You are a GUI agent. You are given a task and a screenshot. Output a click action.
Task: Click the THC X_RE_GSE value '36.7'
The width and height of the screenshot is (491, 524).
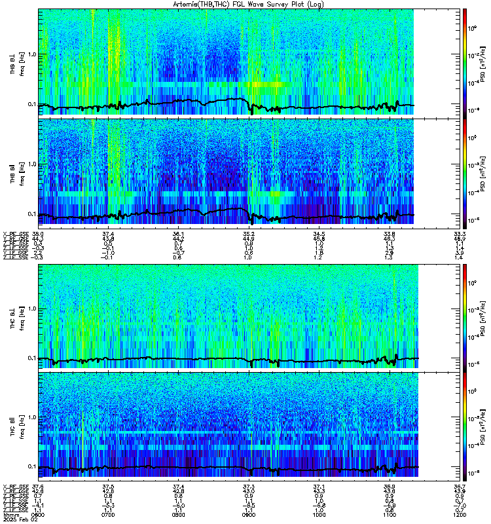click(460, 487)
